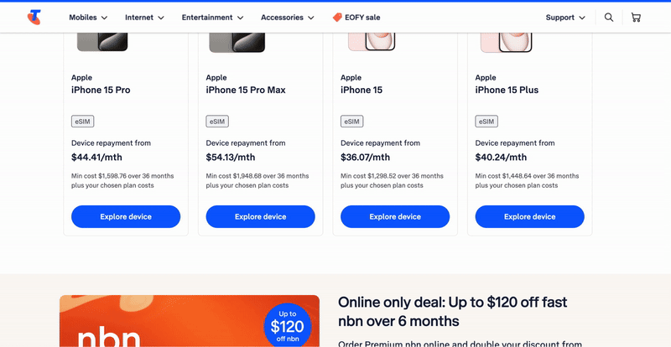Click the iPhone 15 Plus product image
This screenshot has height=347, width=671.
coord(507,43)
